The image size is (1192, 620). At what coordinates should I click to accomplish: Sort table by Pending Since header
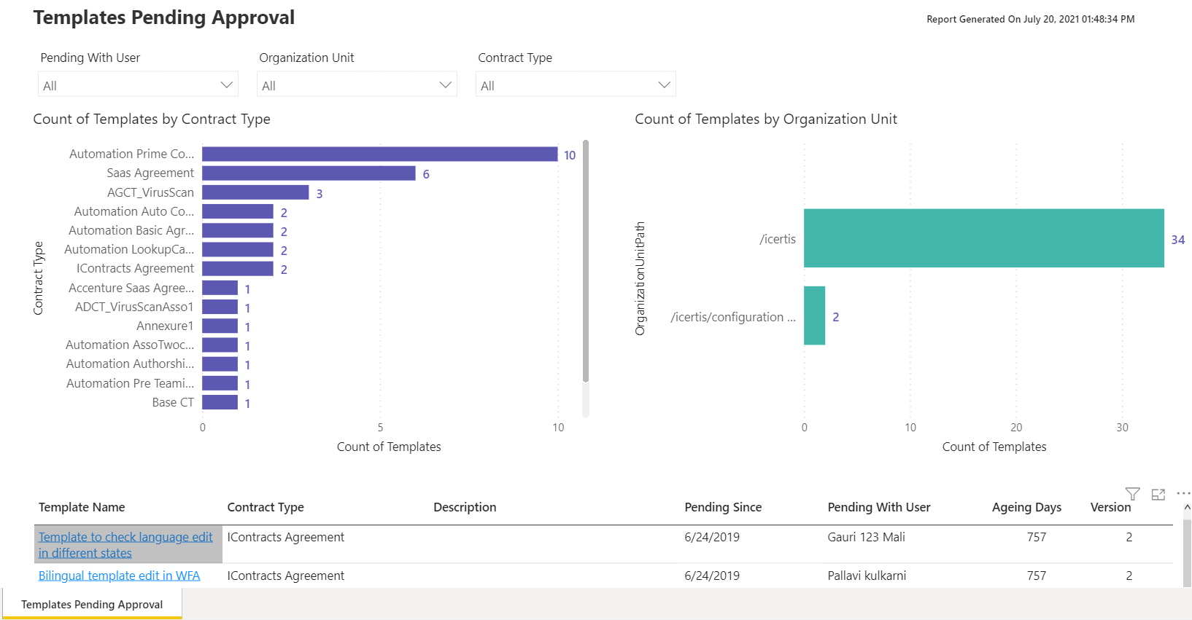click(x=722, y=507)
